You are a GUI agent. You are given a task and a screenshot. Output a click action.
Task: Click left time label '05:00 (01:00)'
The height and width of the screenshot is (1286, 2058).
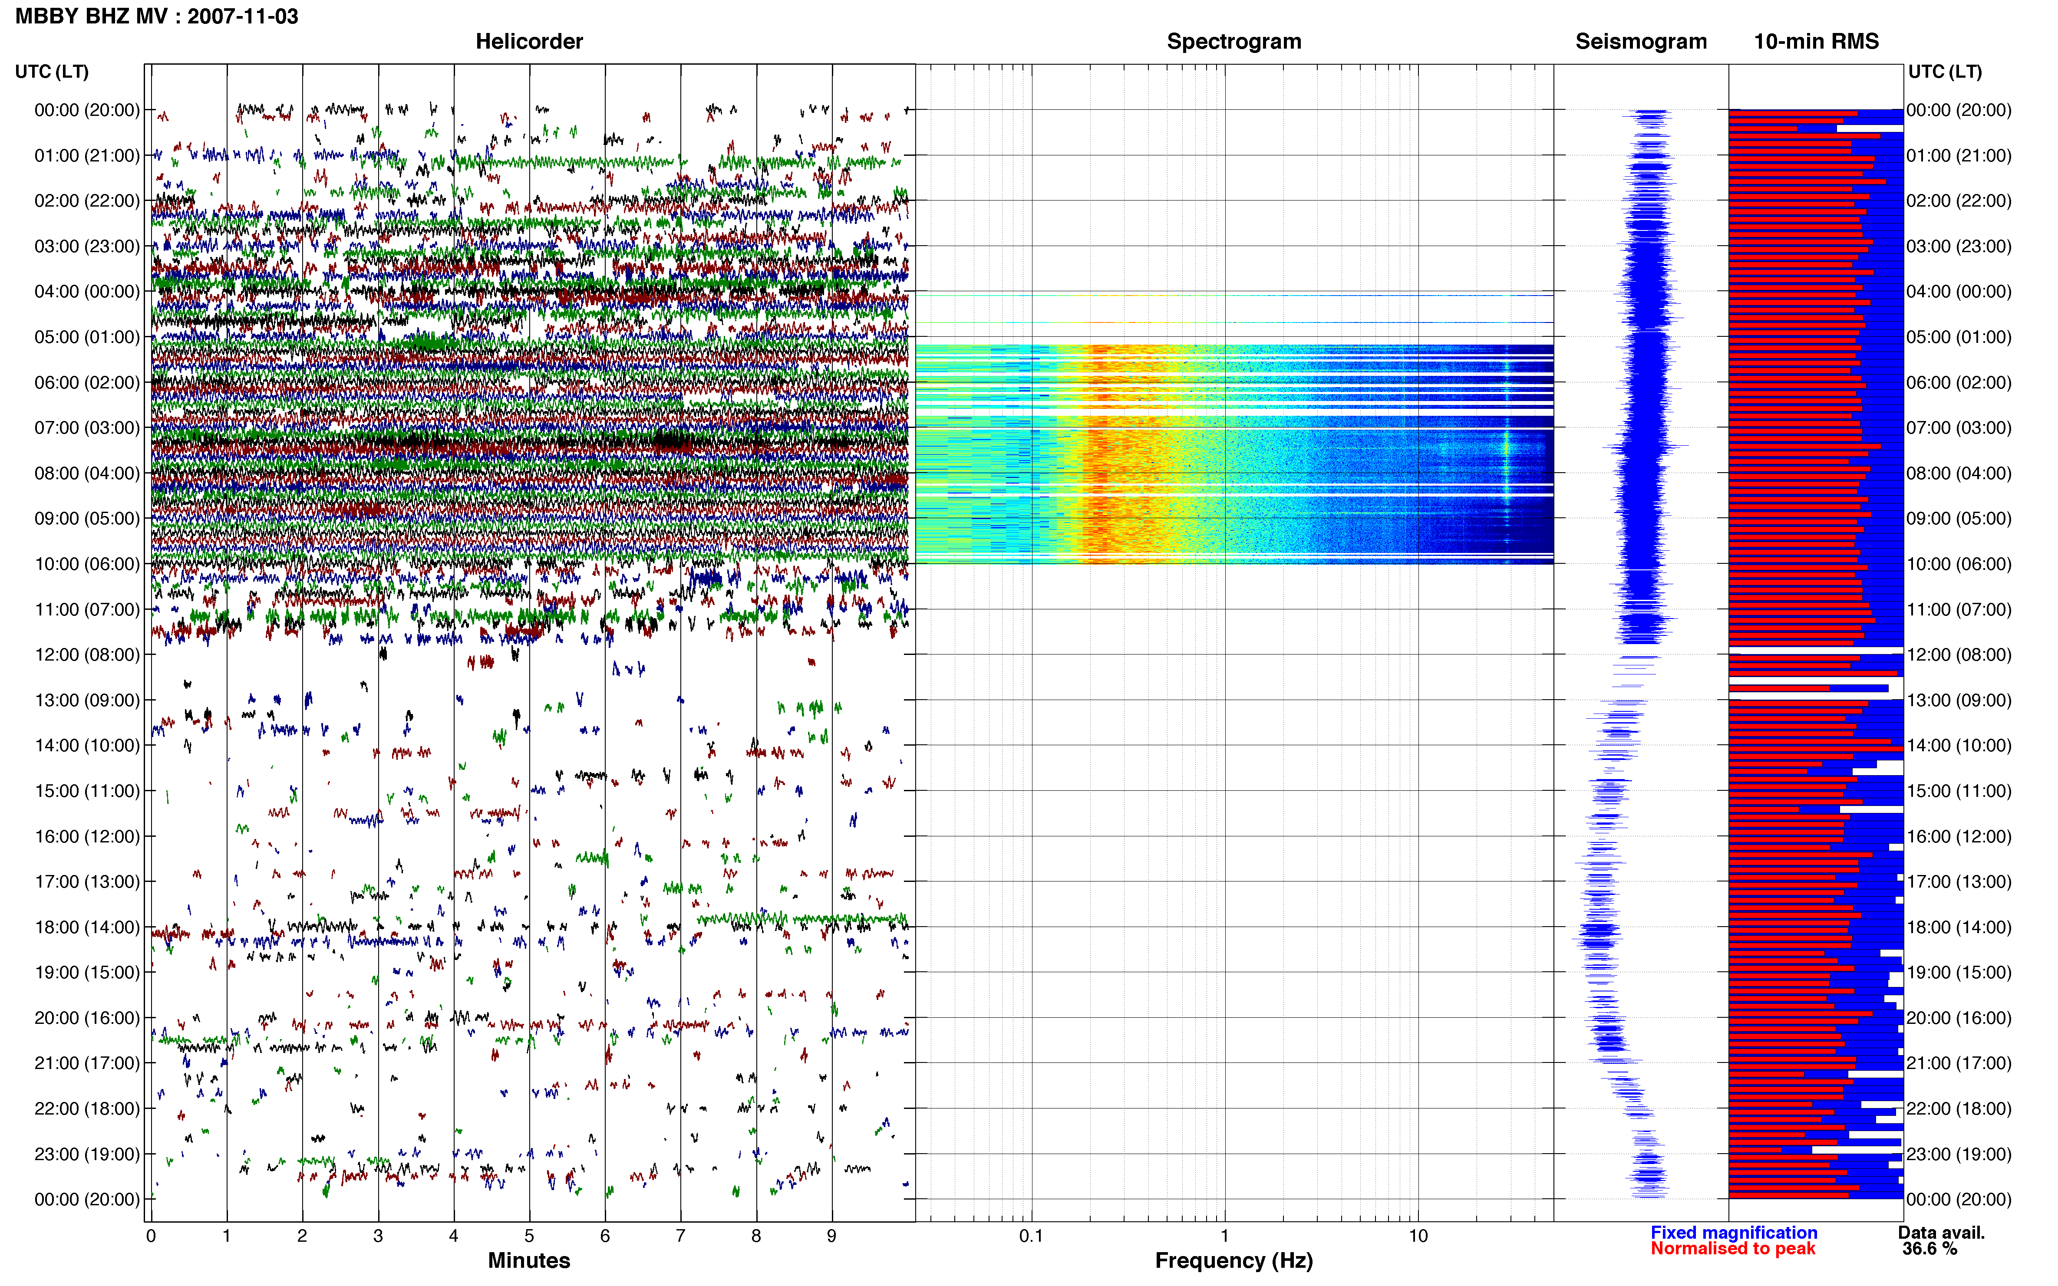coord(87,337)
